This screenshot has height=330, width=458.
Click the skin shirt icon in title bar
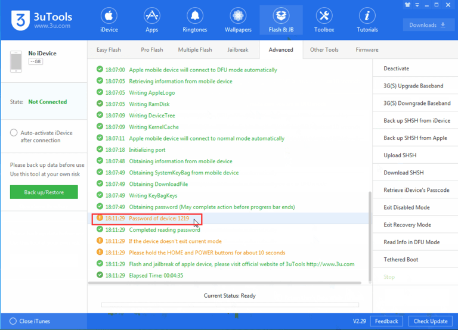[x=407, y=5]
